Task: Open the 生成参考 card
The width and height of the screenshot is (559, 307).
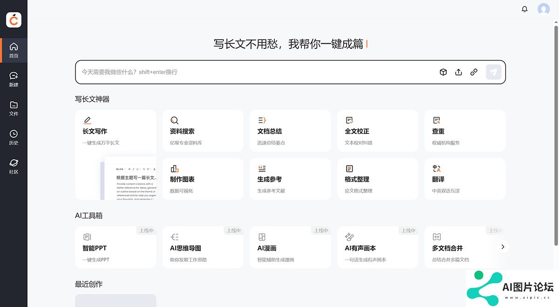Action: 290,179
